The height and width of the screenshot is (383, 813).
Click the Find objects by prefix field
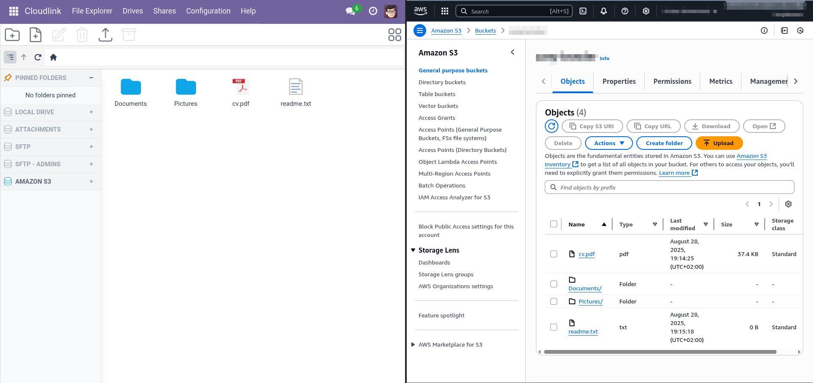[669, 187]
